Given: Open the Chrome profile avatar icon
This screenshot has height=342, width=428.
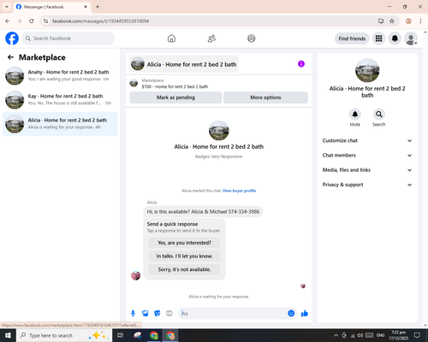Looking at the screenshot, I should [408, 21].
